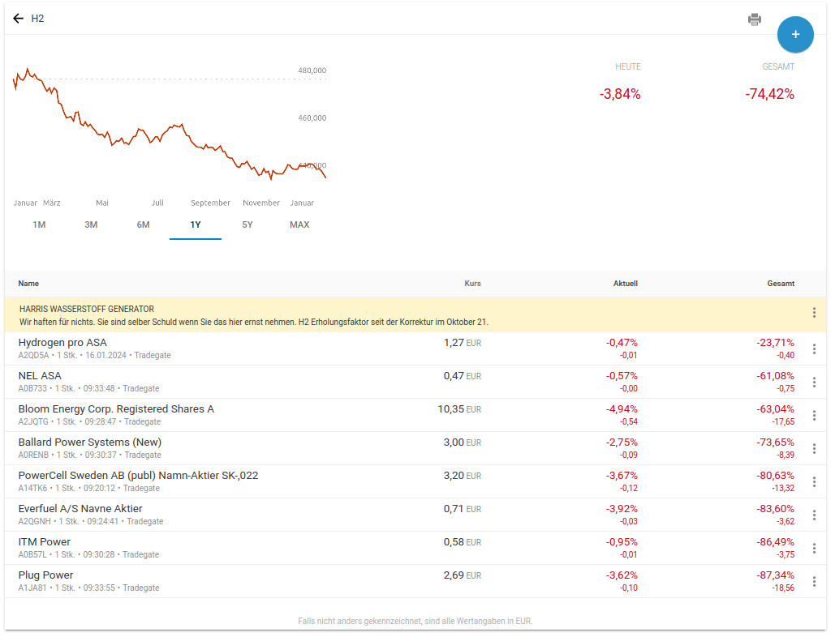The height and width of the screenshot is (637, 835).
Task: Sort the list by the Kurs column
Action: 472,284
